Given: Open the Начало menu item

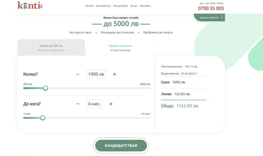Looking at the screenshot, I should click(x=89, y=6).
